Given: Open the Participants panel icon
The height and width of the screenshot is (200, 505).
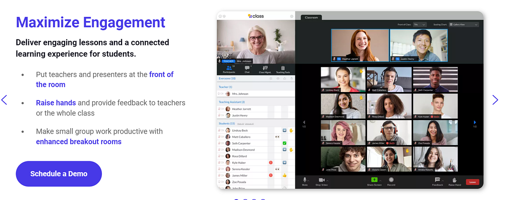Looking at the screenshot, I should (x=229, y=69).
